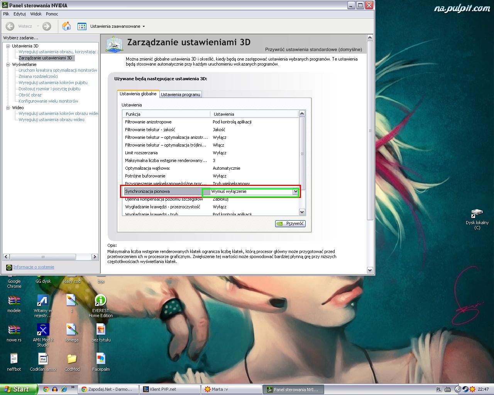
Task: Click the headphones icon in quick launch
Action: 55,389
